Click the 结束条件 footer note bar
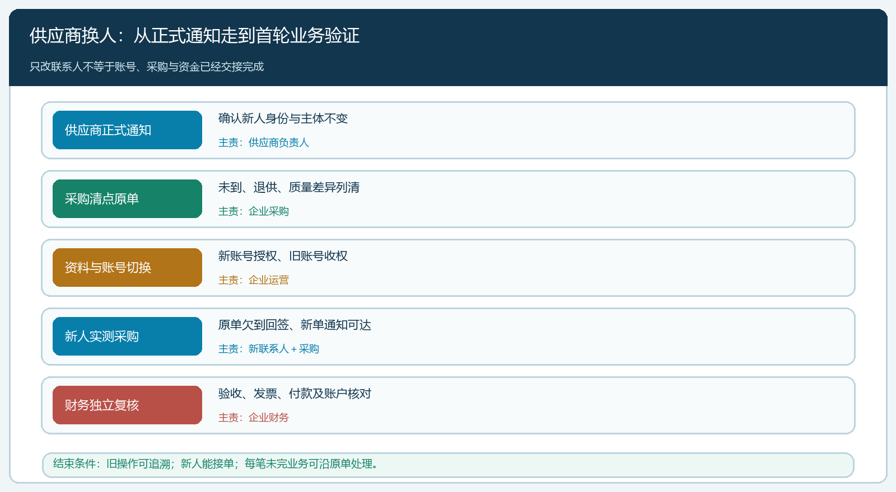Viewport: 896px width, 492px height. coord(448,465)
